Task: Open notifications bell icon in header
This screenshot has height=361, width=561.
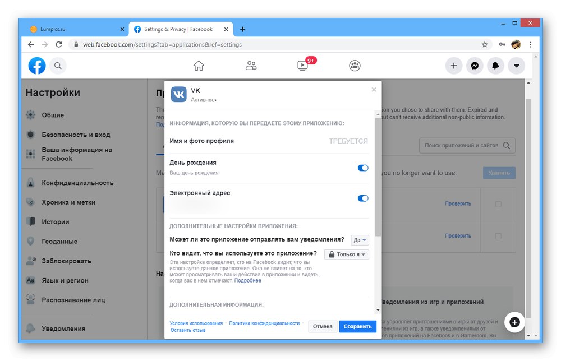Action: (495, 66)
